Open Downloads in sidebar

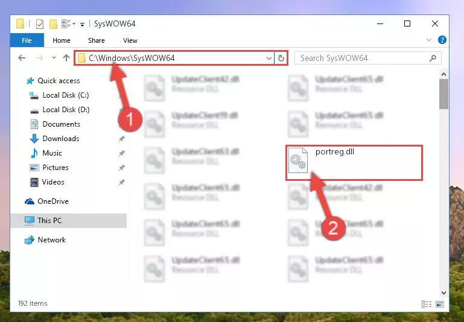coord(54,139)
